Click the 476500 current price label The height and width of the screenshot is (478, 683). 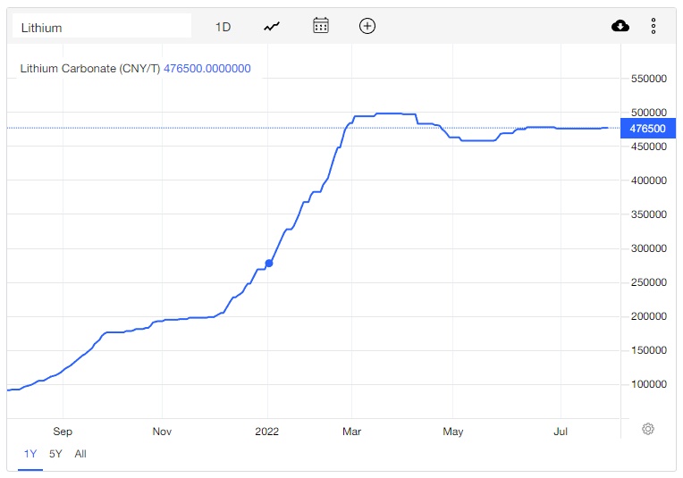(647, 129)
